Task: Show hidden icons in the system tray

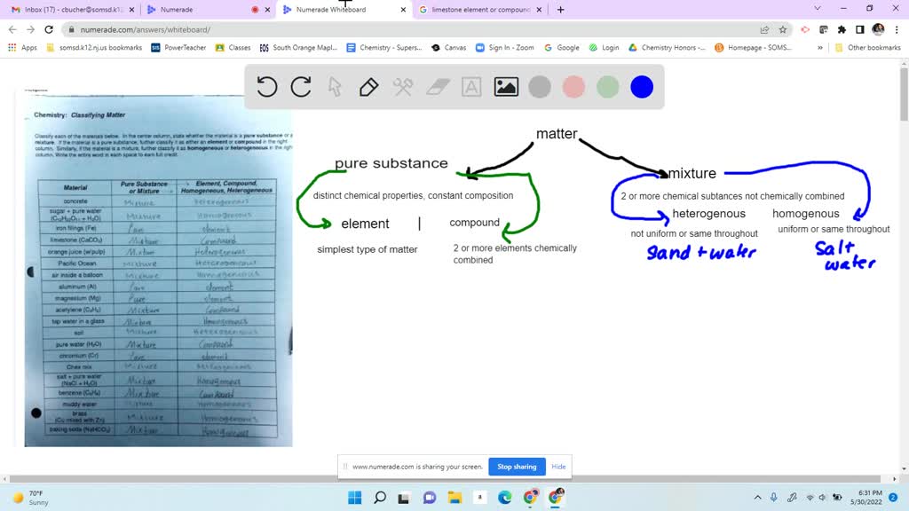Action: tap(757, 499)
